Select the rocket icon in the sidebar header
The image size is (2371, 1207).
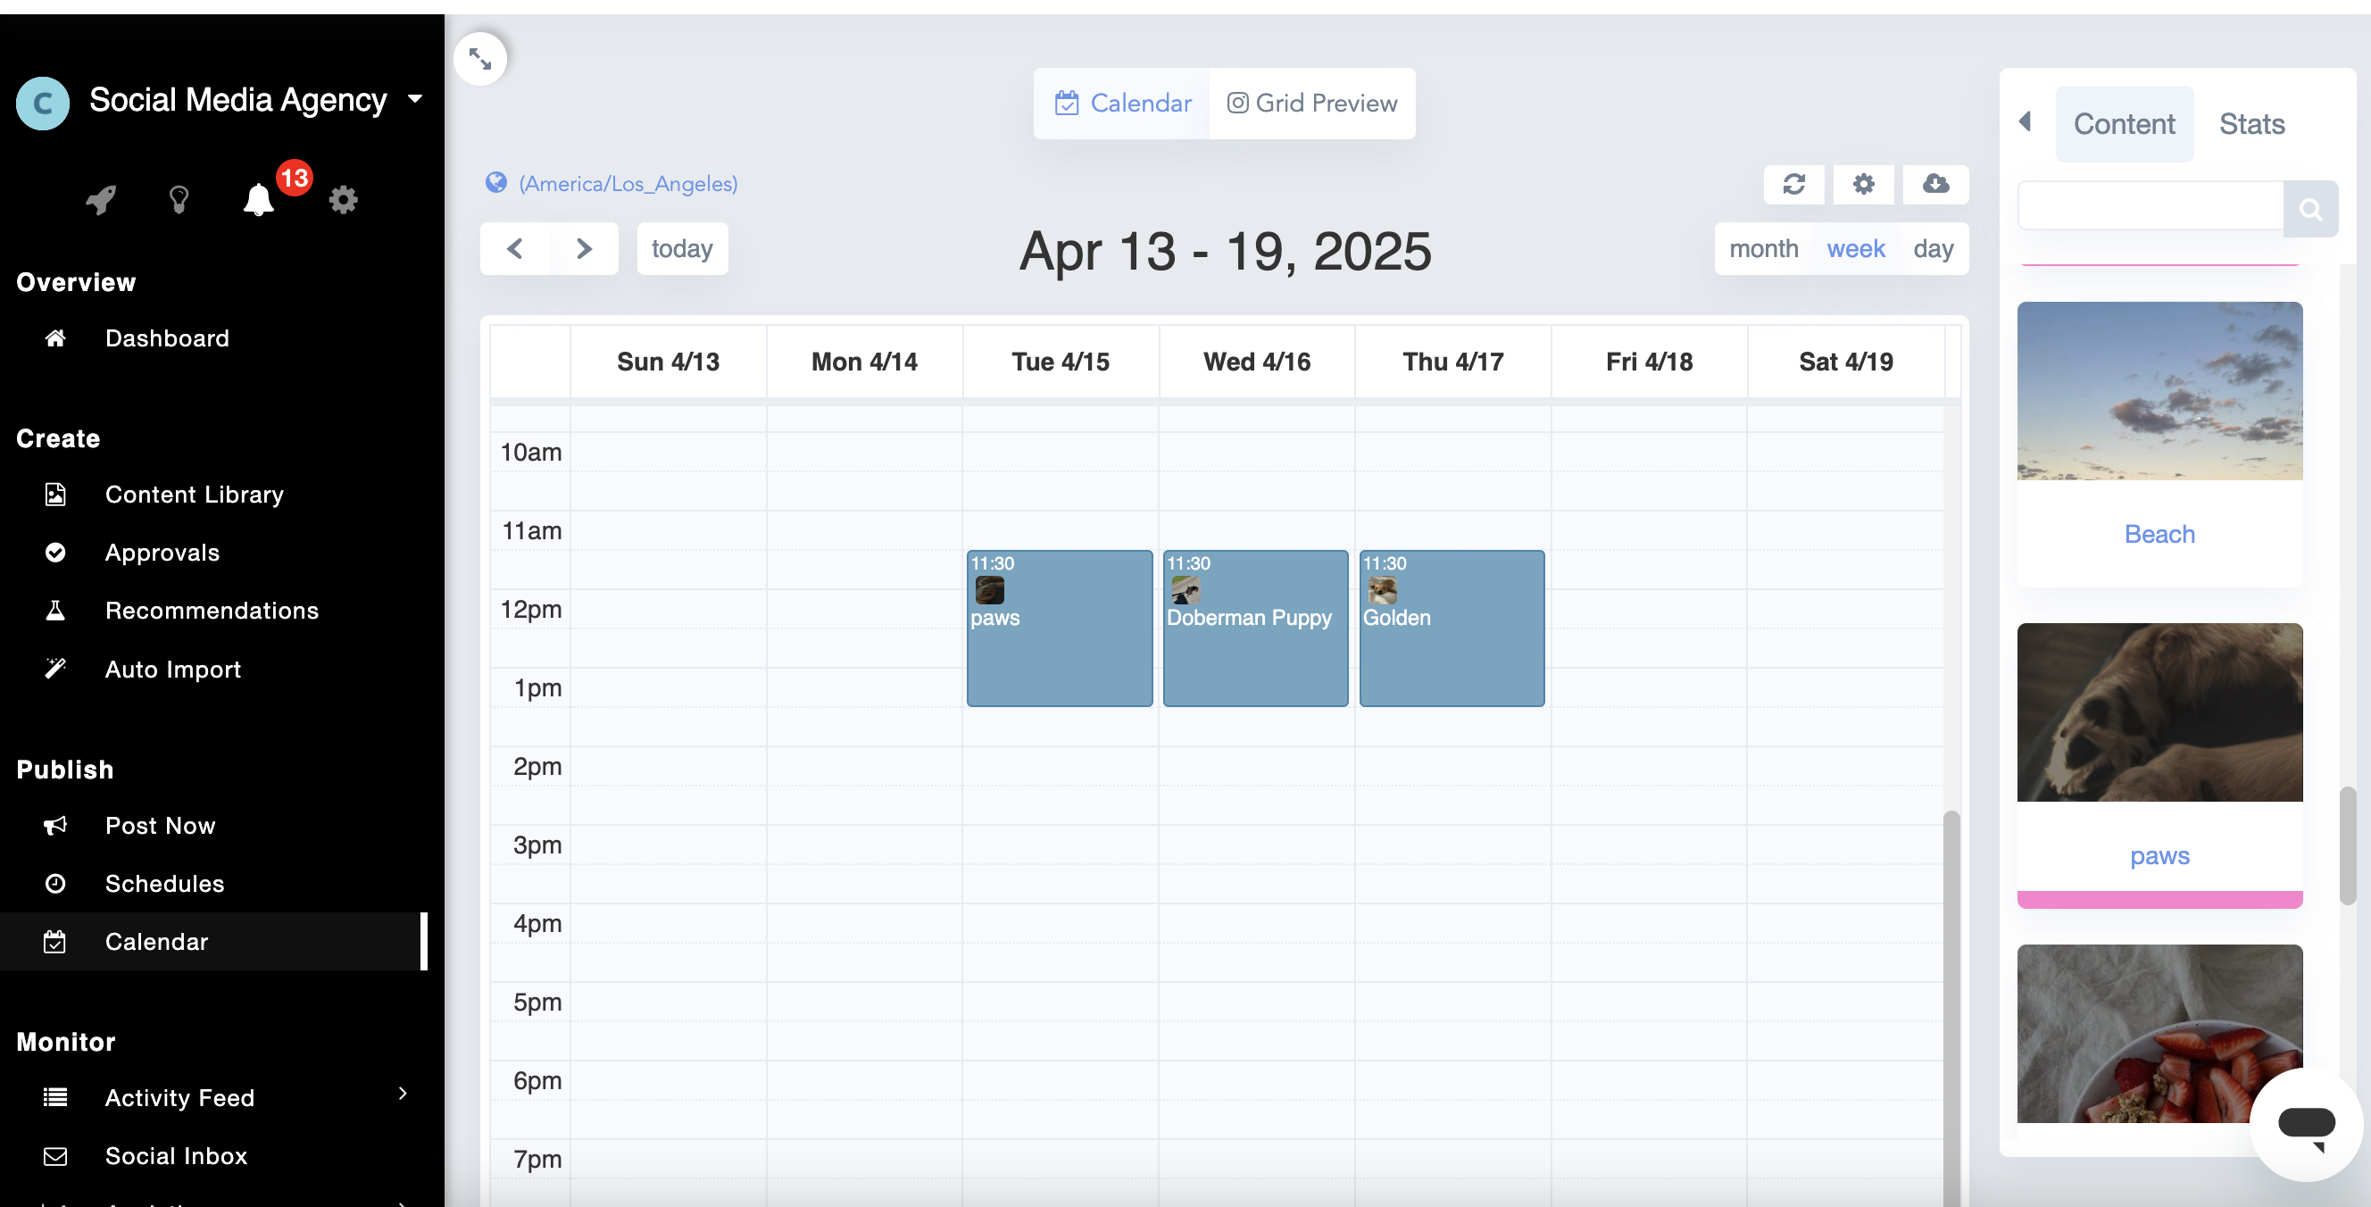click(x=99, y=201)
